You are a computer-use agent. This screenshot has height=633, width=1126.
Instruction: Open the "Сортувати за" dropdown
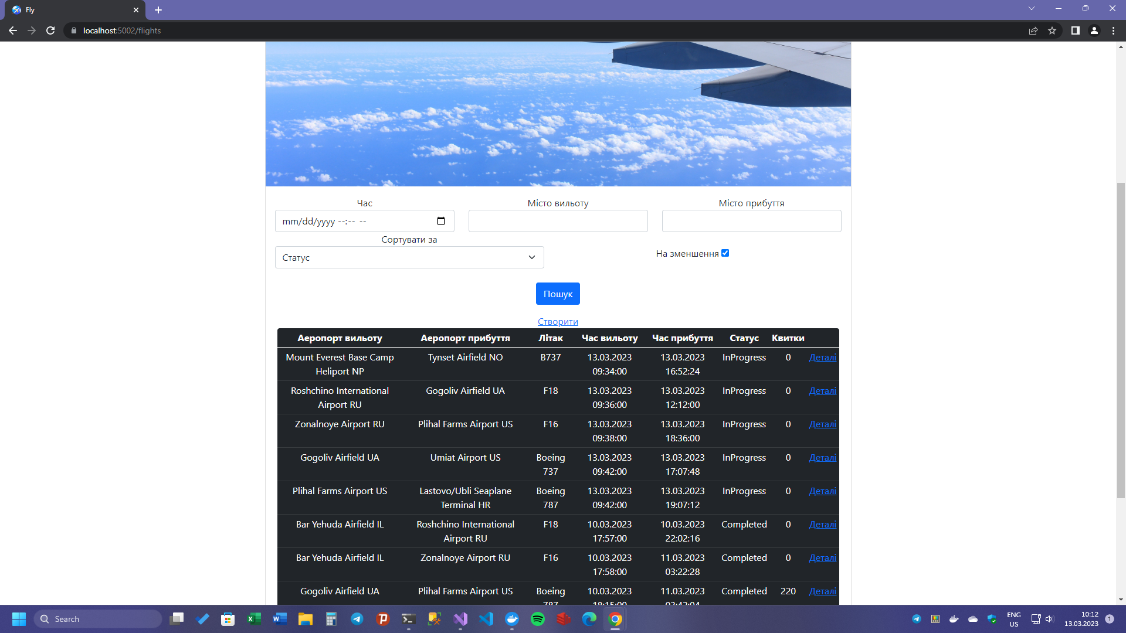coord(409,257)
